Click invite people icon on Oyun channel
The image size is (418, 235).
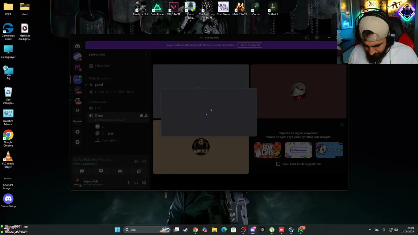[x=146, y=116]
